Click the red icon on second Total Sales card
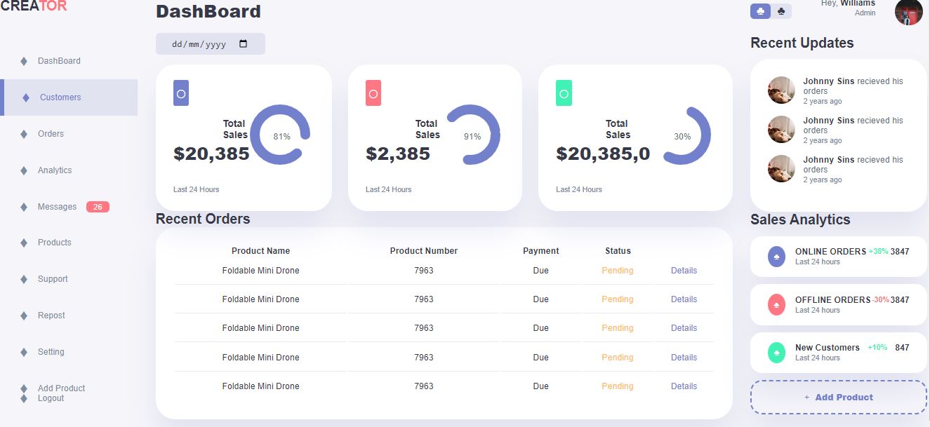Screen dimensions: 930x427 [373, 93]
